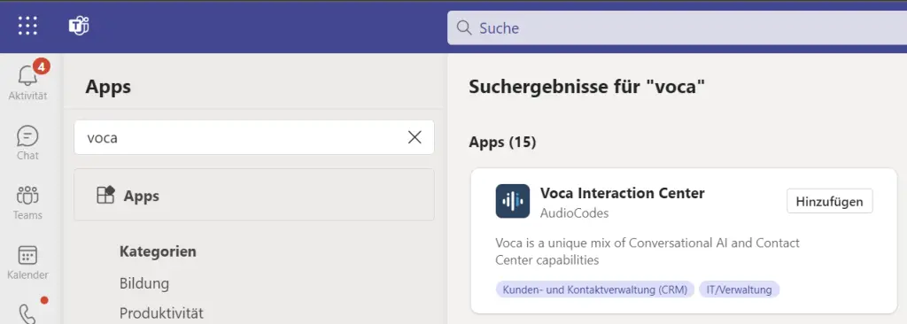
Task: Choose the Produktivität category
Action: point(161,313)
